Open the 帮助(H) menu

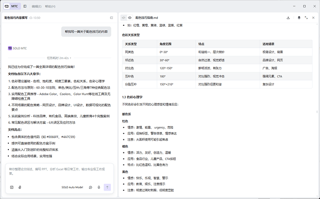click(50, 6)
